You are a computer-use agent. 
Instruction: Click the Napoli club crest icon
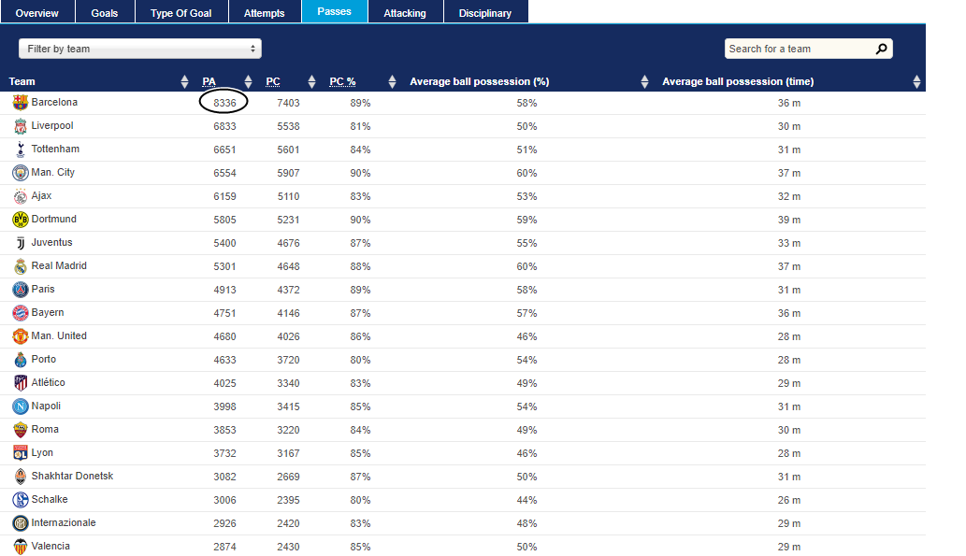tap(21, 406)
